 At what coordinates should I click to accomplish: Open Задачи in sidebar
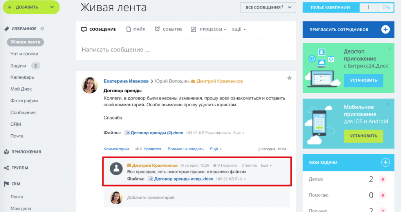coord(18,66)
